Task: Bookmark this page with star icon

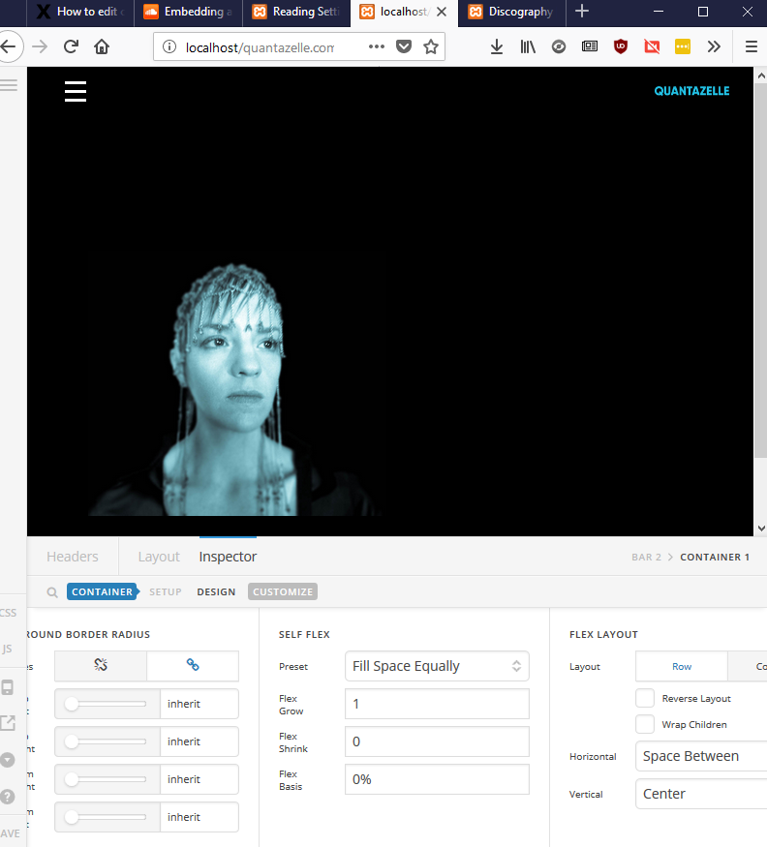Action: tap(431, 46)
